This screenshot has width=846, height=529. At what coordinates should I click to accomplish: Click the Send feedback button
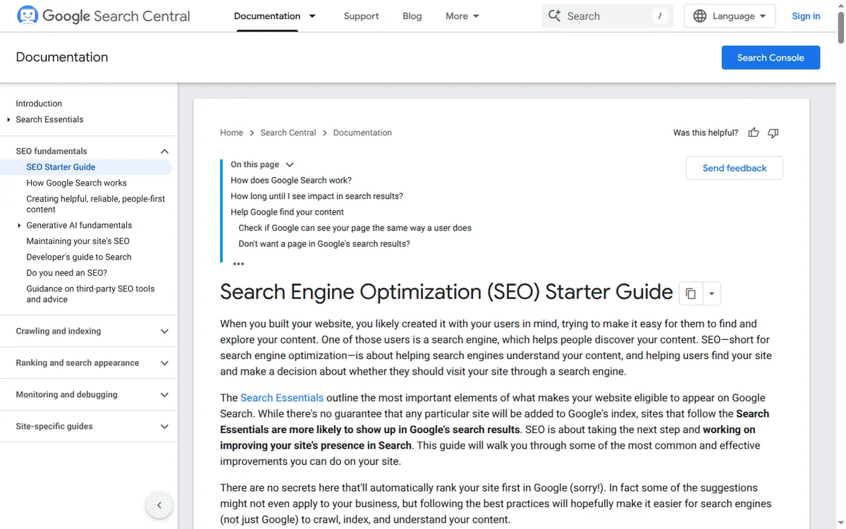point(735,168)
